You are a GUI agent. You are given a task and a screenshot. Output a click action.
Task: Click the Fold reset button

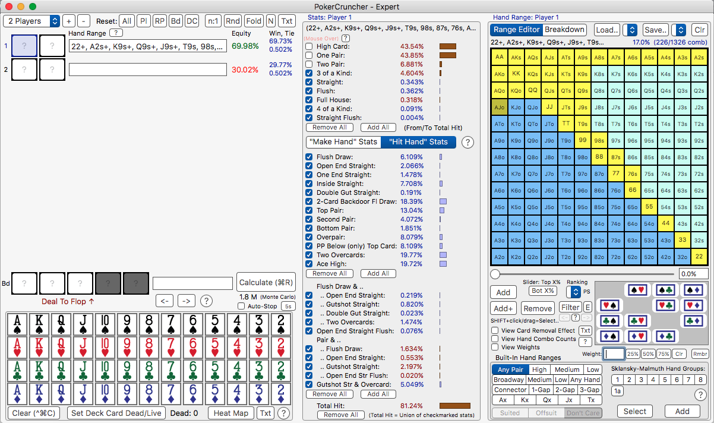pos(254,21)
